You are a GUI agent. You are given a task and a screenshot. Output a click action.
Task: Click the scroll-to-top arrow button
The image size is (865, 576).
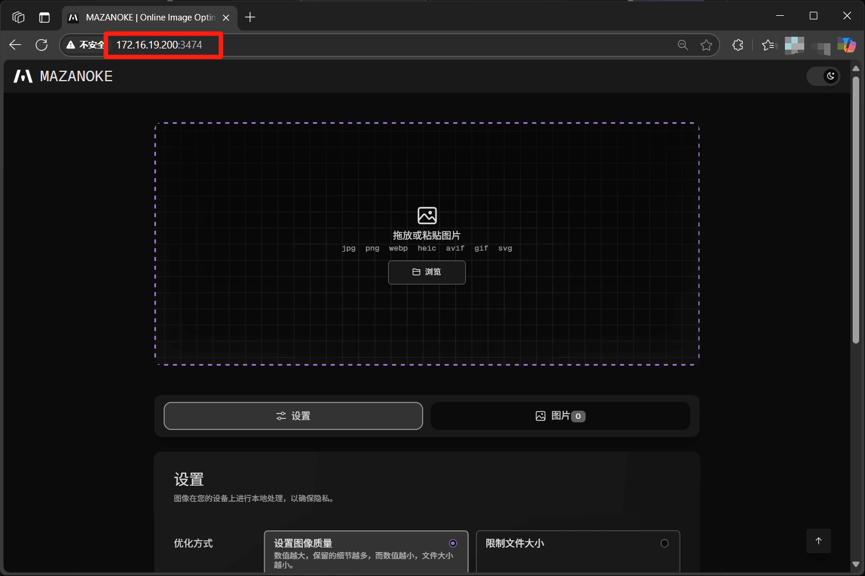coord(818,541)
